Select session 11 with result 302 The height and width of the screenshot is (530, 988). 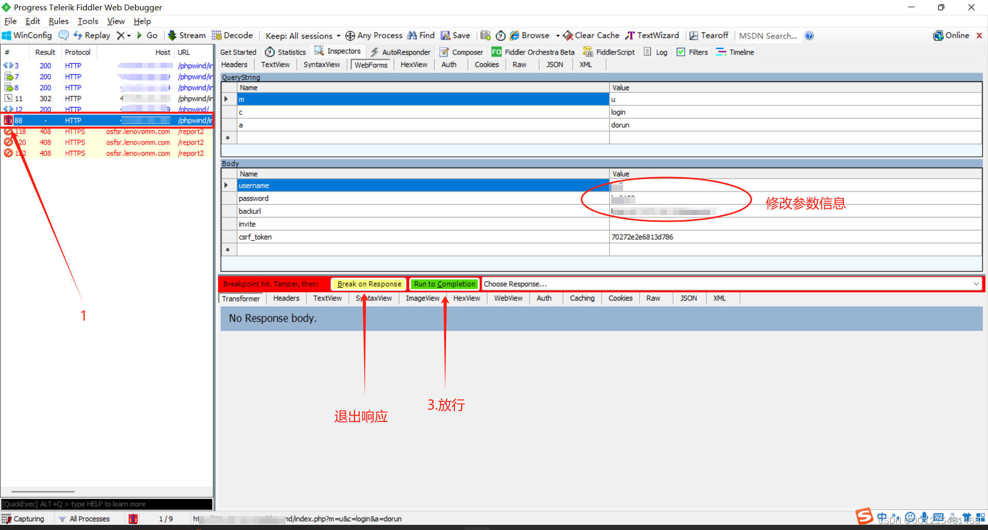[107, 98]
